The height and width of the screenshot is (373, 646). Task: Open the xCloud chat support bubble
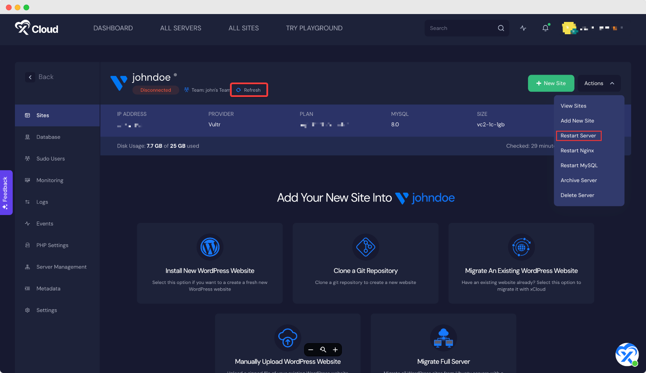coord(627,355)
